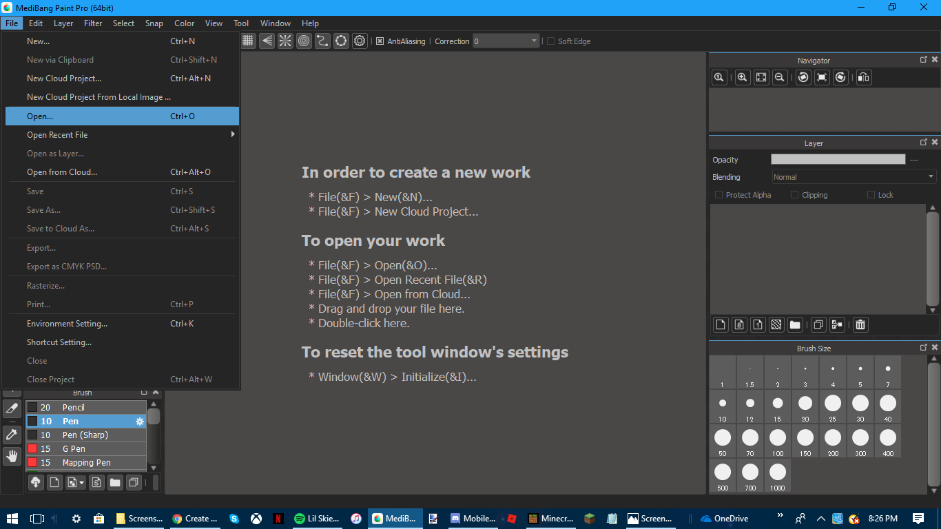The image size is (941, 529).
Task: Click the Navigator flip view icon
Action: pyautogui.click(x=864, y=78)
